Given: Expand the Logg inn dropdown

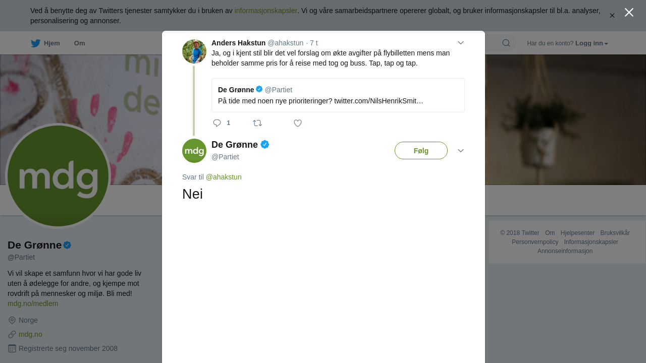Looking at the screenshot, I should pos(591,43).
